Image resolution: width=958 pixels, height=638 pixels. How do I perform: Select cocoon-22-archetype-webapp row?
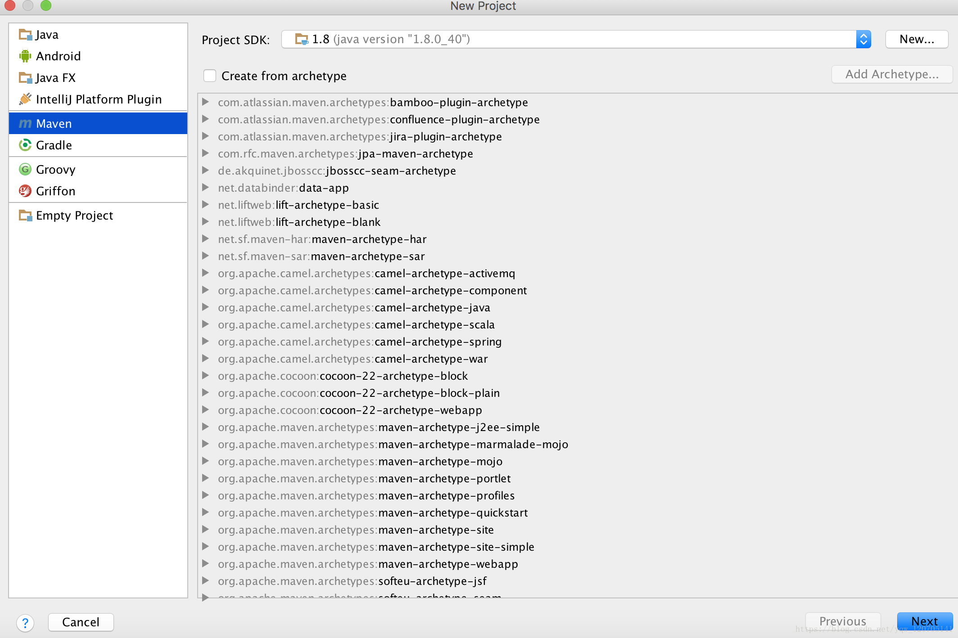pos(577,410)
